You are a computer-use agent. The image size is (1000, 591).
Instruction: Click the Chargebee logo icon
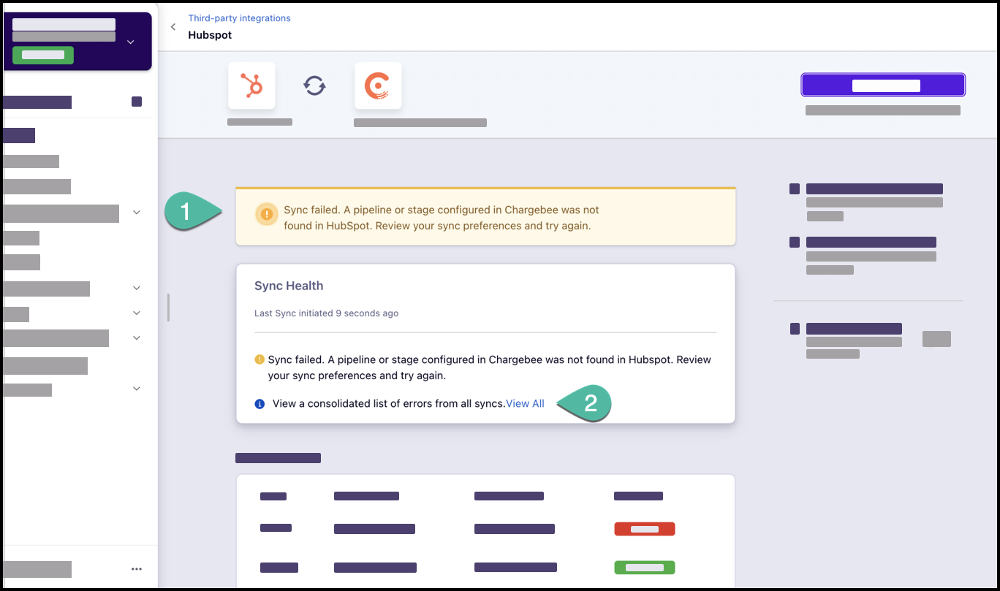click(x=378, y=85)
